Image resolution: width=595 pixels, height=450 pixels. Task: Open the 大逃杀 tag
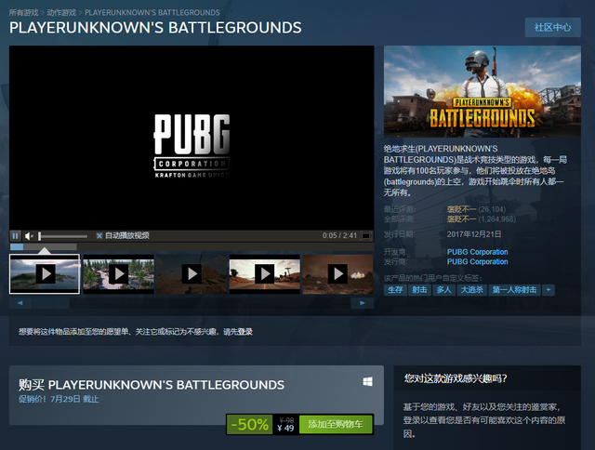pyautogui.click(x=471, y=290)
